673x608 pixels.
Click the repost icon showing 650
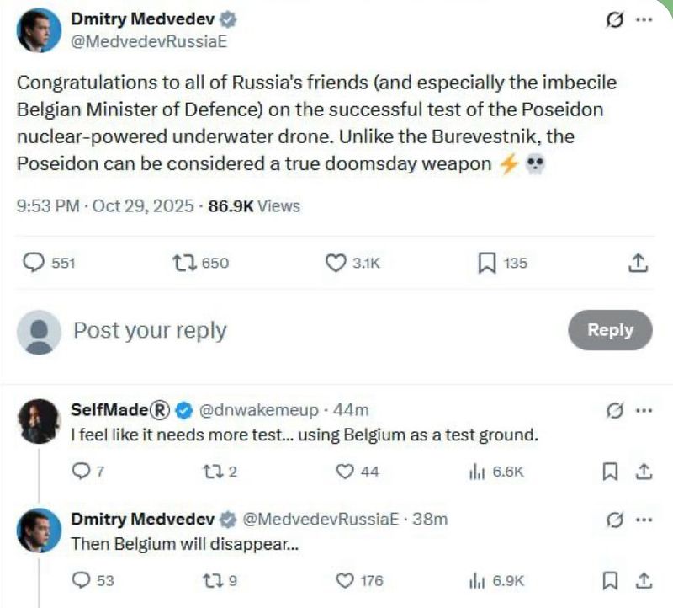pos(182,263)
